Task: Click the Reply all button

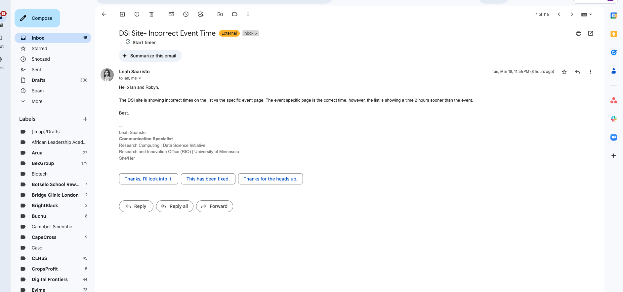Action: click(175, 206)
